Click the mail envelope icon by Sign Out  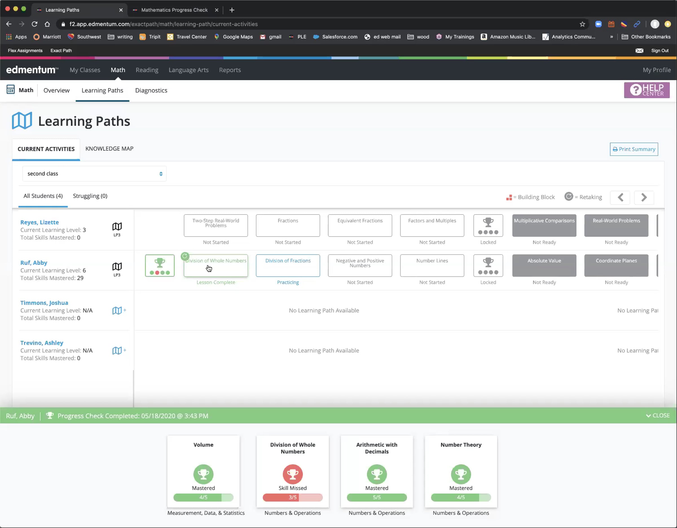pyautogui.click(x=639, y=50)
